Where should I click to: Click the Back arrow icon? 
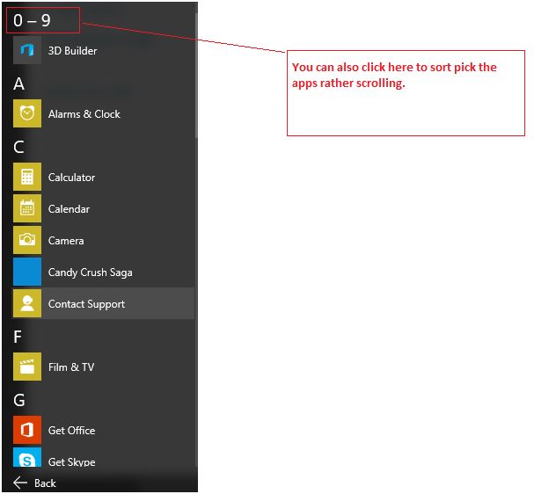click(x=20, y=483)
